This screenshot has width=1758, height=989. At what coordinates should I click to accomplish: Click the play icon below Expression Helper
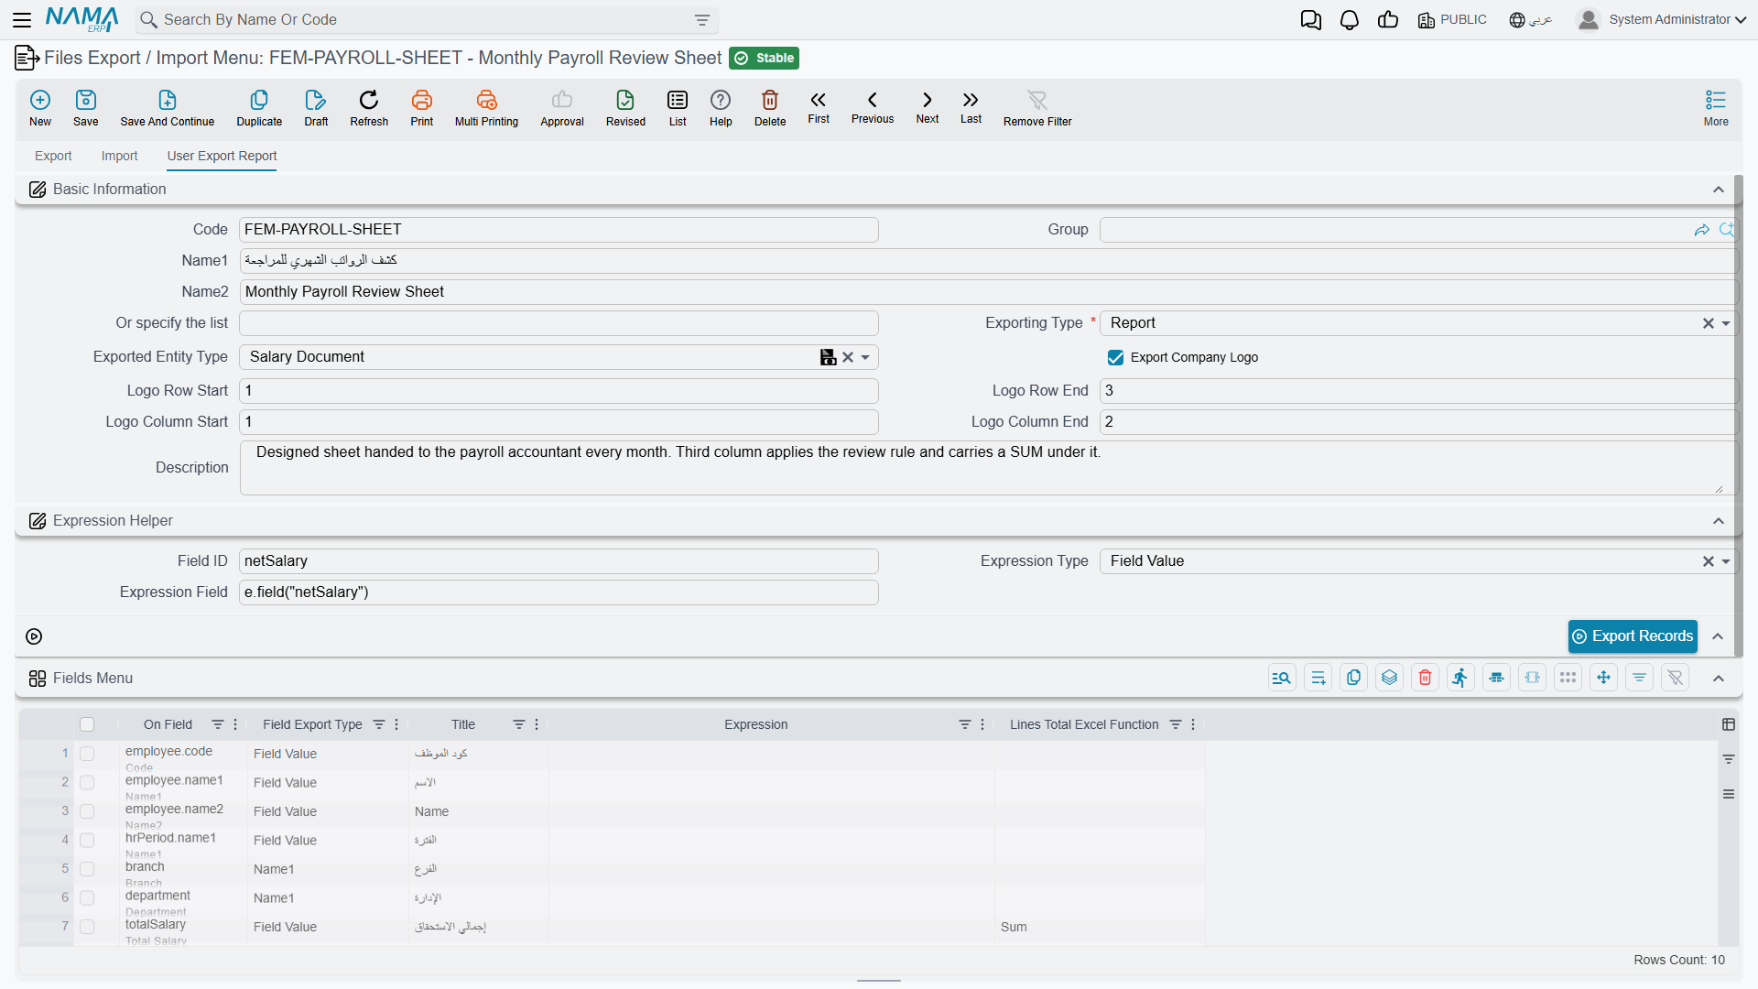[34, 636]
